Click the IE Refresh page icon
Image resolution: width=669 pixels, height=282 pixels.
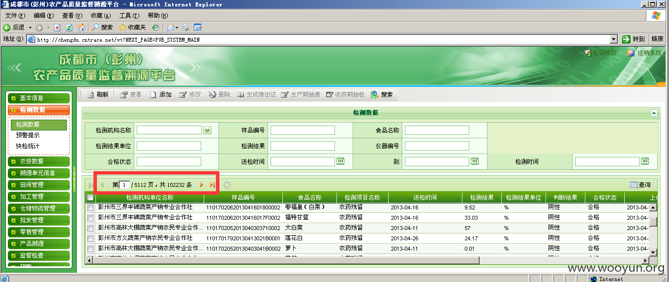(x=69, y=27)
